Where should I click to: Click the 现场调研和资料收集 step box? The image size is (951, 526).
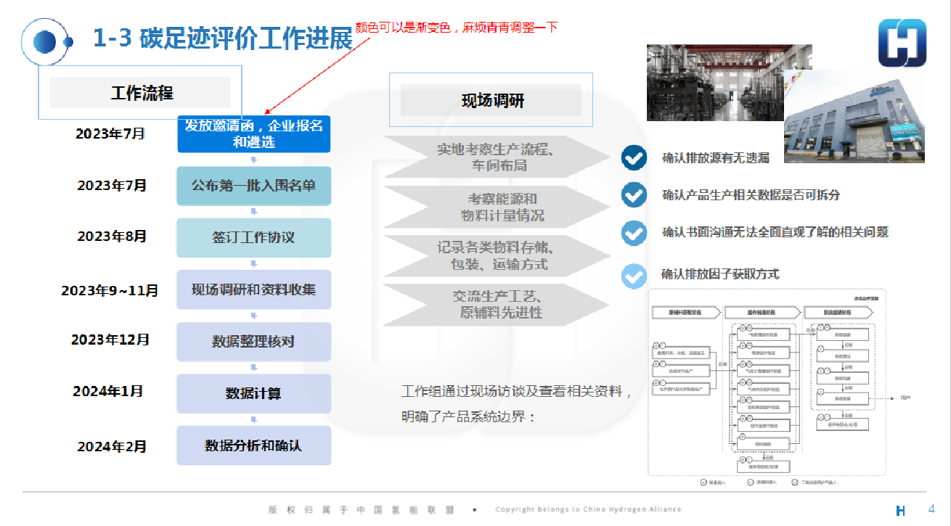tap(254, 289)
